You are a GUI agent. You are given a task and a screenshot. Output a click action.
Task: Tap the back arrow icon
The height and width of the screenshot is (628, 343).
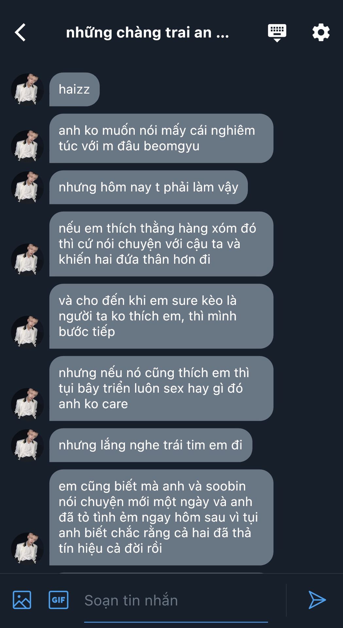(x=20, y=32)
